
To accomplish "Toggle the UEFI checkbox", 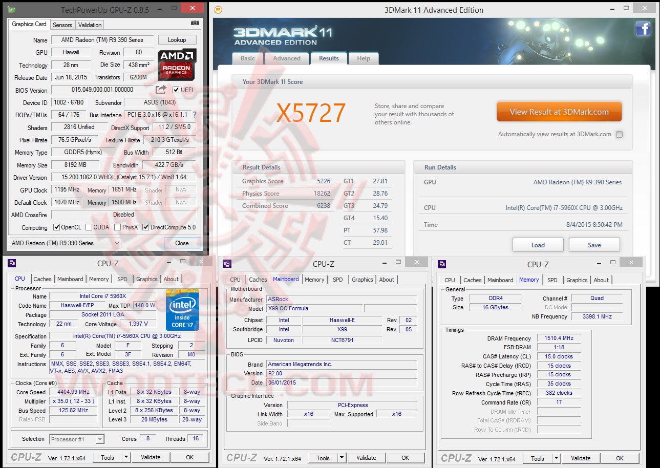I will (176, 90).
